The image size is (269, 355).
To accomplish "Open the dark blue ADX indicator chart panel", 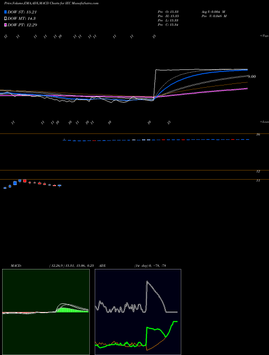I will click(x=138, y=312).
